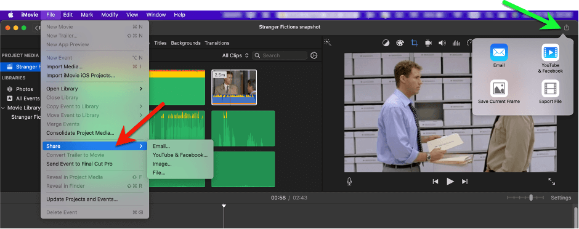This screenshot has width=579, height=229.
Task: Switch to the Titles tab
Action: point(160,43)
